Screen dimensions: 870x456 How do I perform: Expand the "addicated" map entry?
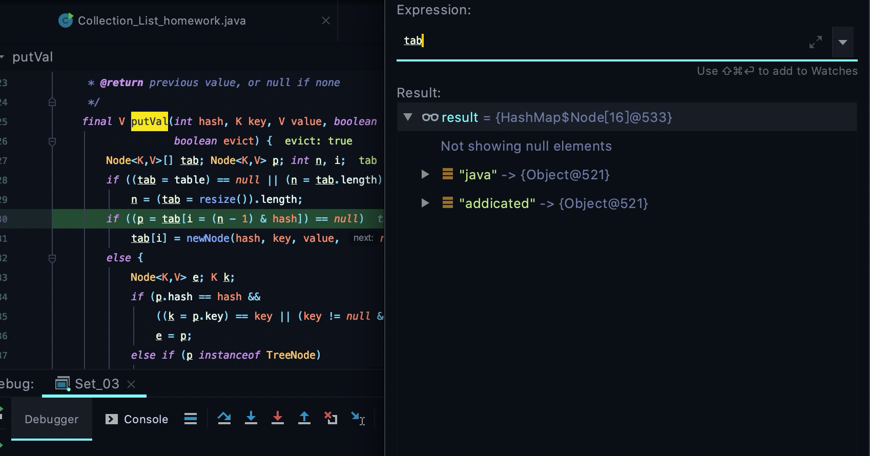point(425,203)
